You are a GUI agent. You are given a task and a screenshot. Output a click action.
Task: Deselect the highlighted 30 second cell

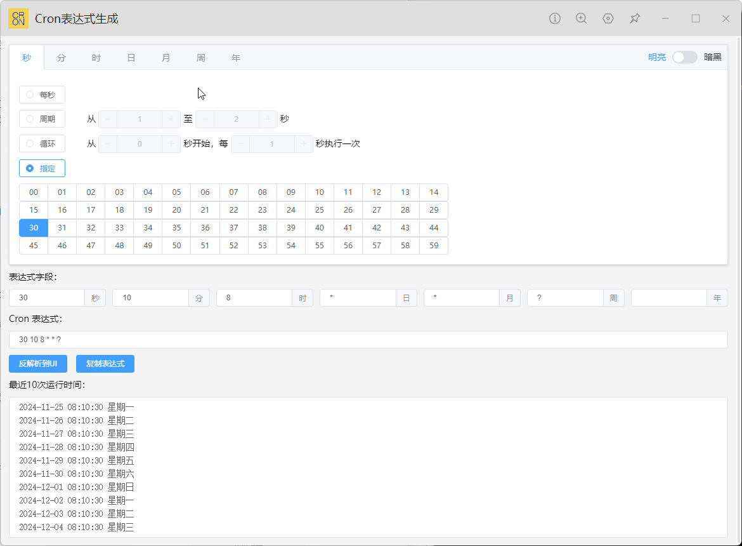tap(34, 228)
